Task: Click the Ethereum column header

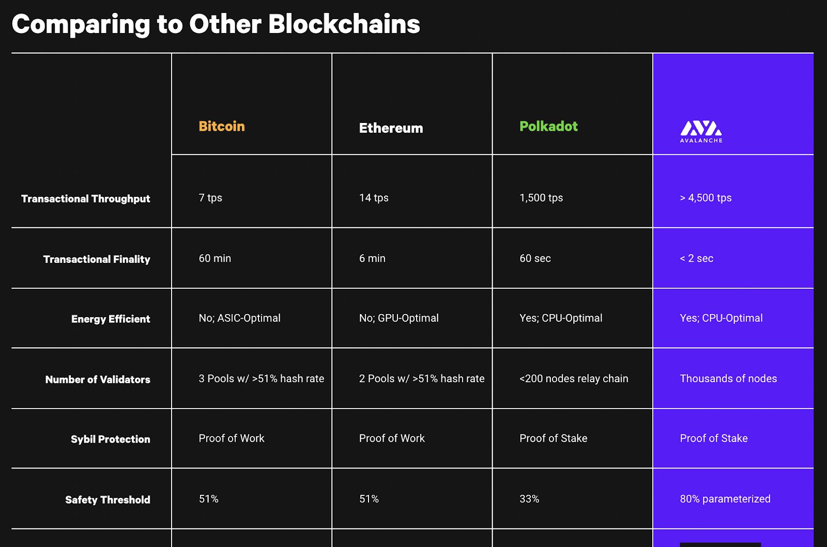Action: (391, 128)
